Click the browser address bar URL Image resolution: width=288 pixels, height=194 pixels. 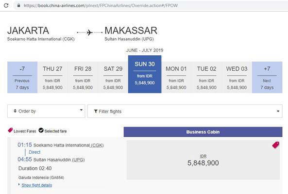[x=101, y=5]
